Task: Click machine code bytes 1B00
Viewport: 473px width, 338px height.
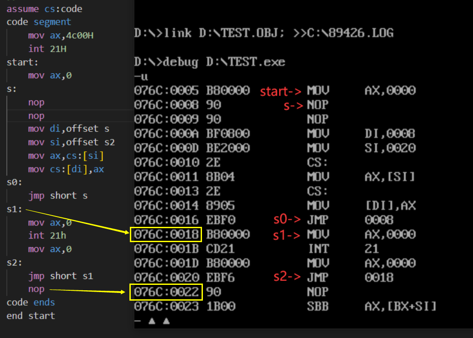Action: click(x=220, y=306)
